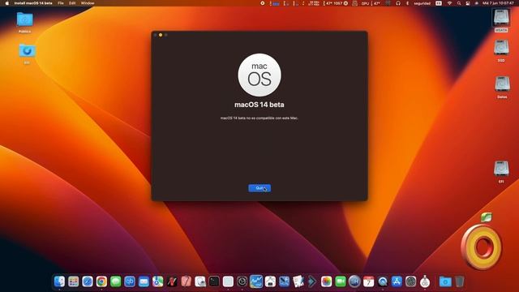Minimize the installer window with yellow button
The height and width of the screenshot is (292, 519).
(161, 35)
